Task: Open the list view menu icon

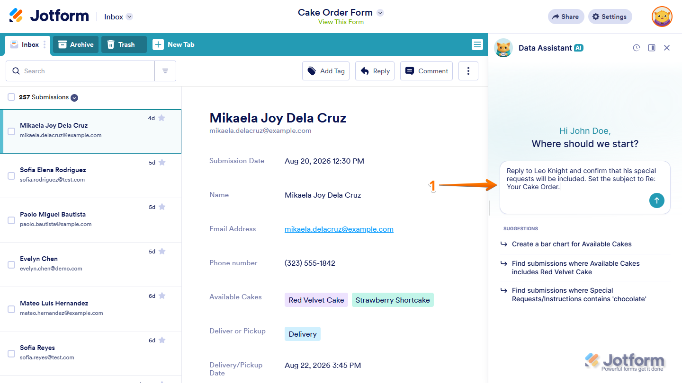Action: coord(477,44)
